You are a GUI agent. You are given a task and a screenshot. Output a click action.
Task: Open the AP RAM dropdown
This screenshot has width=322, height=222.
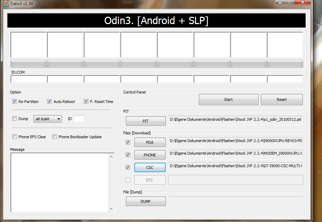coord(47,119)
